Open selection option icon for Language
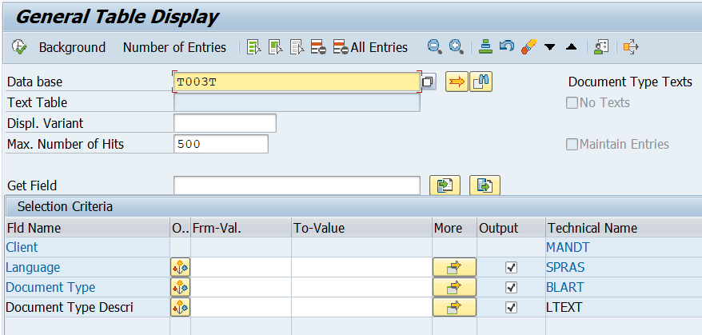This screenshot has height=335, width=702. 180,267
